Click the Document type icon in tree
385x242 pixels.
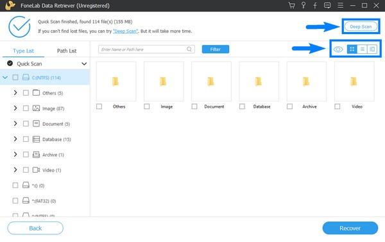(36, 123)
